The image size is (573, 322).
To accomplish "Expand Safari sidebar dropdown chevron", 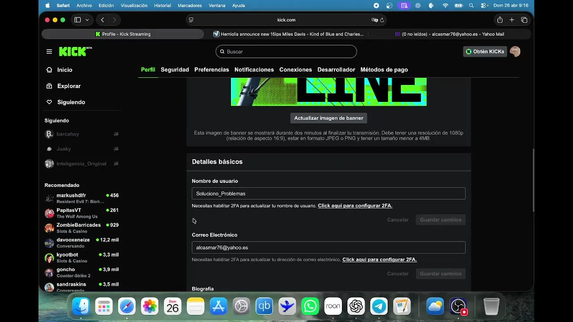I will [87, 20].
